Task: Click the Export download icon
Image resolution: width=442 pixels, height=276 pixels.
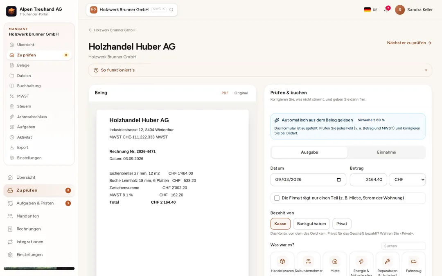Action: 12,147
